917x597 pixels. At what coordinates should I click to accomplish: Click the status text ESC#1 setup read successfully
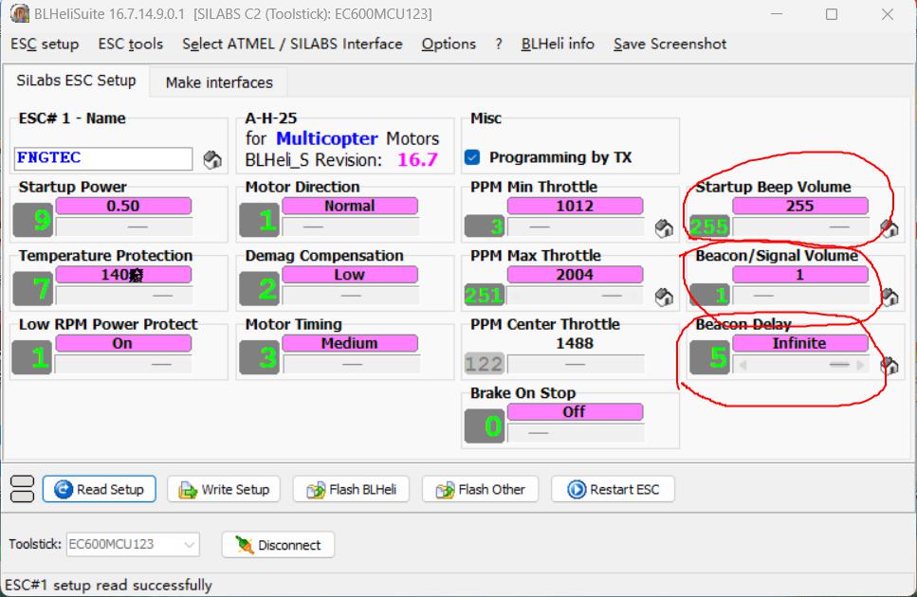tap(109, 585)
